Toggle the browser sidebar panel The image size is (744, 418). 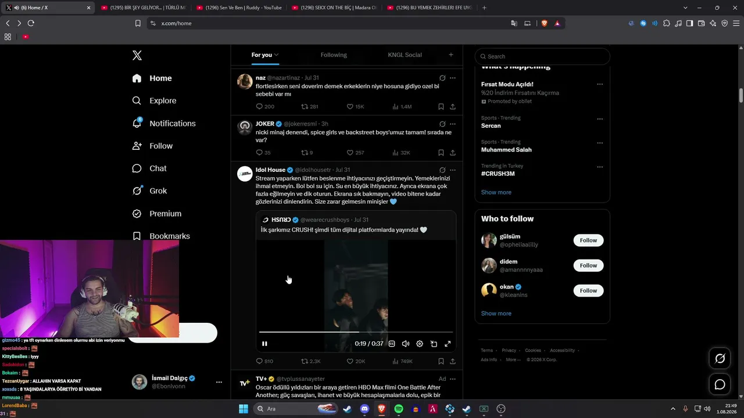[690, 23]
